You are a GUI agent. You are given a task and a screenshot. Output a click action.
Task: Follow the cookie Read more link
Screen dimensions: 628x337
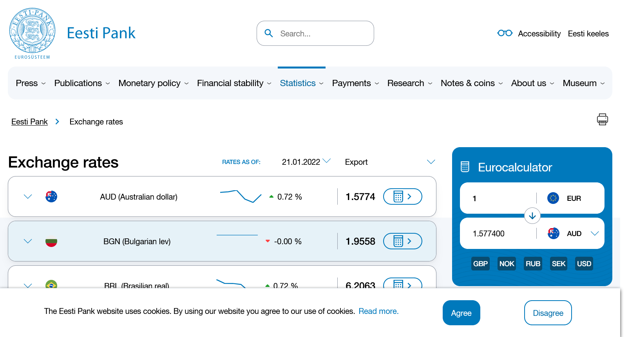coord(378,311)
